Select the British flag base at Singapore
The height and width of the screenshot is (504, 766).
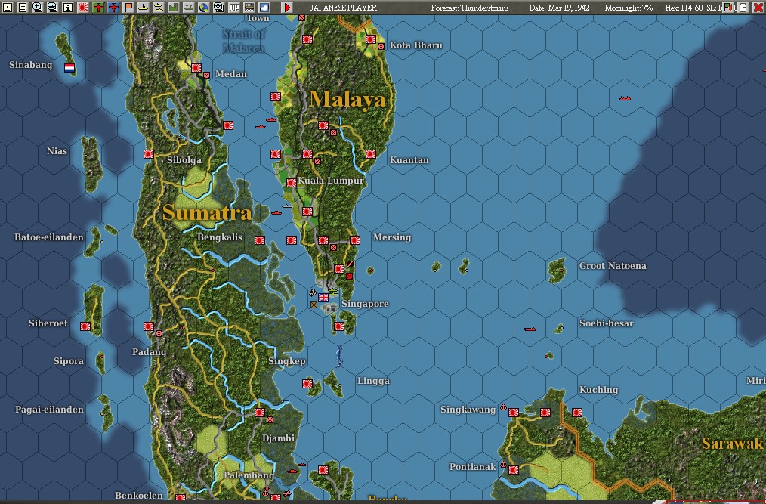323,297
